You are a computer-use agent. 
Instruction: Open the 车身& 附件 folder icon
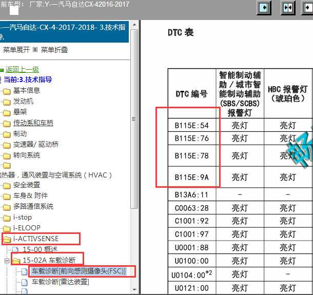(7, 196)
